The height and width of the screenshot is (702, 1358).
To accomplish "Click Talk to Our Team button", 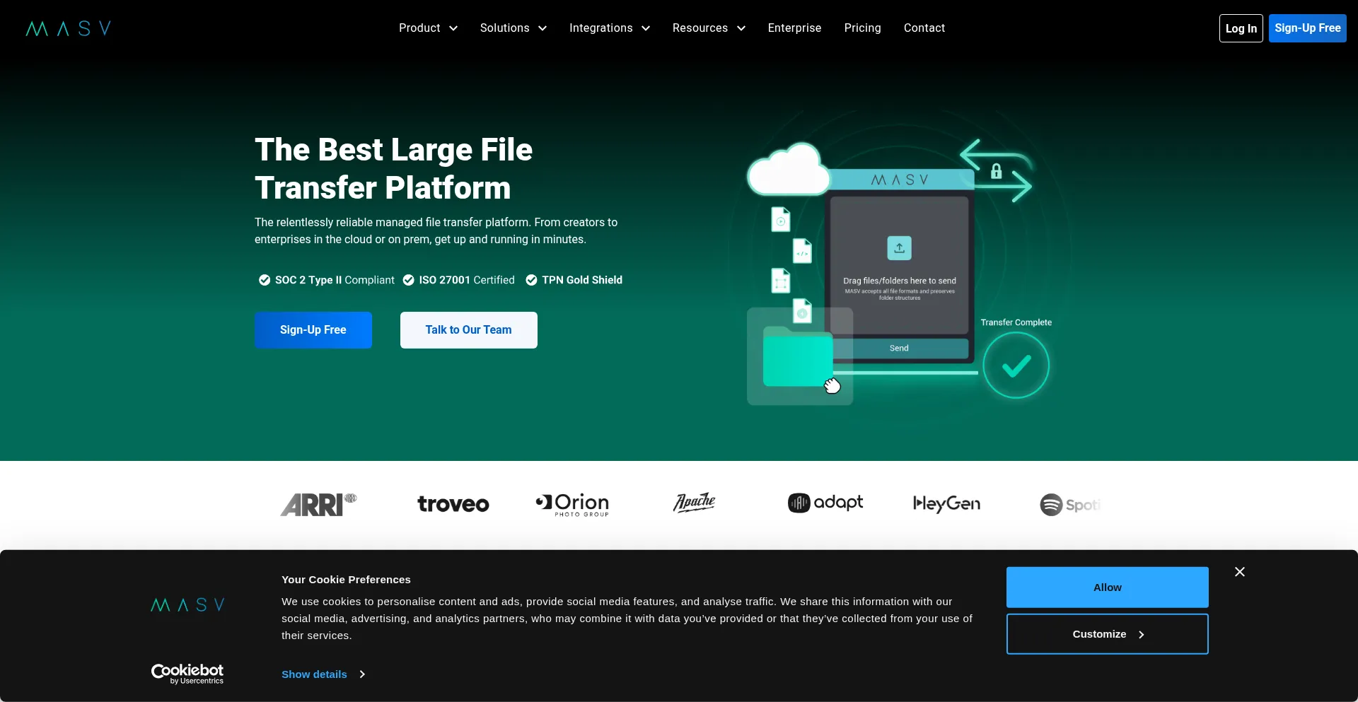I will click(x=468, y=330).
